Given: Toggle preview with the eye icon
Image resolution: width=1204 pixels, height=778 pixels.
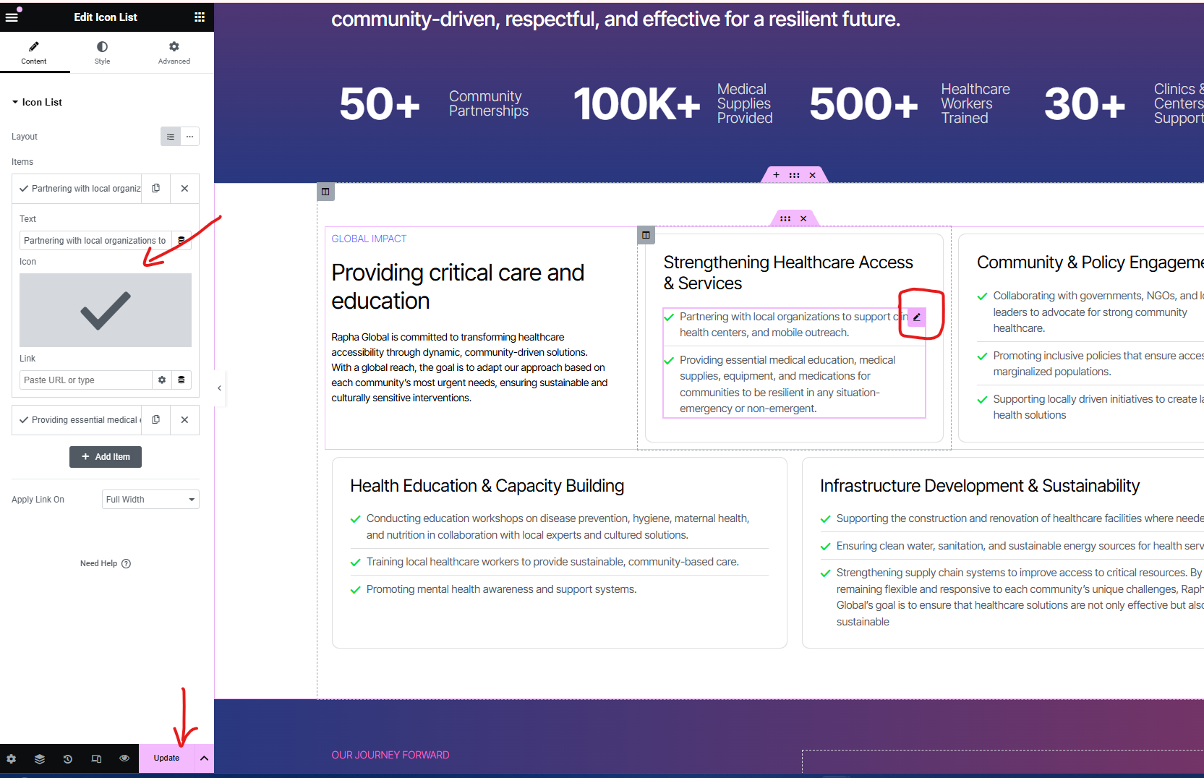Looking at the screenshot, I should click(124, 758).
